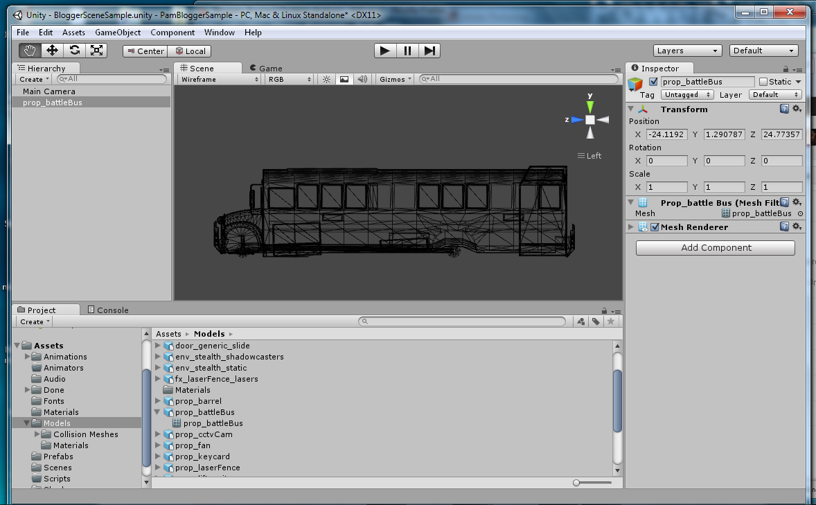Toggle scene audio speaker icon
The image size is (816, 505).
(362, 80)
